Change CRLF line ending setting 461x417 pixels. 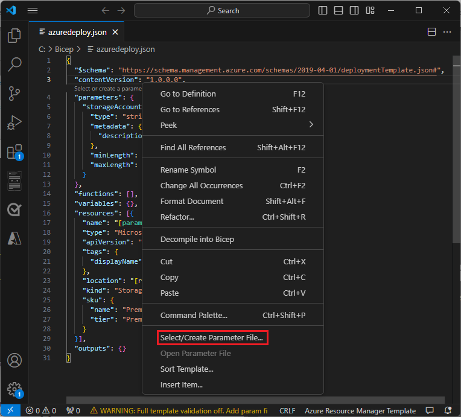[287, 410]
